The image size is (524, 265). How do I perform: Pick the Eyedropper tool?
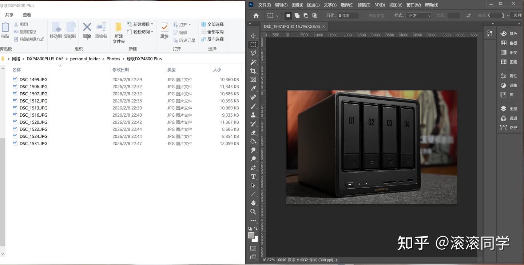tap(253, 89)
